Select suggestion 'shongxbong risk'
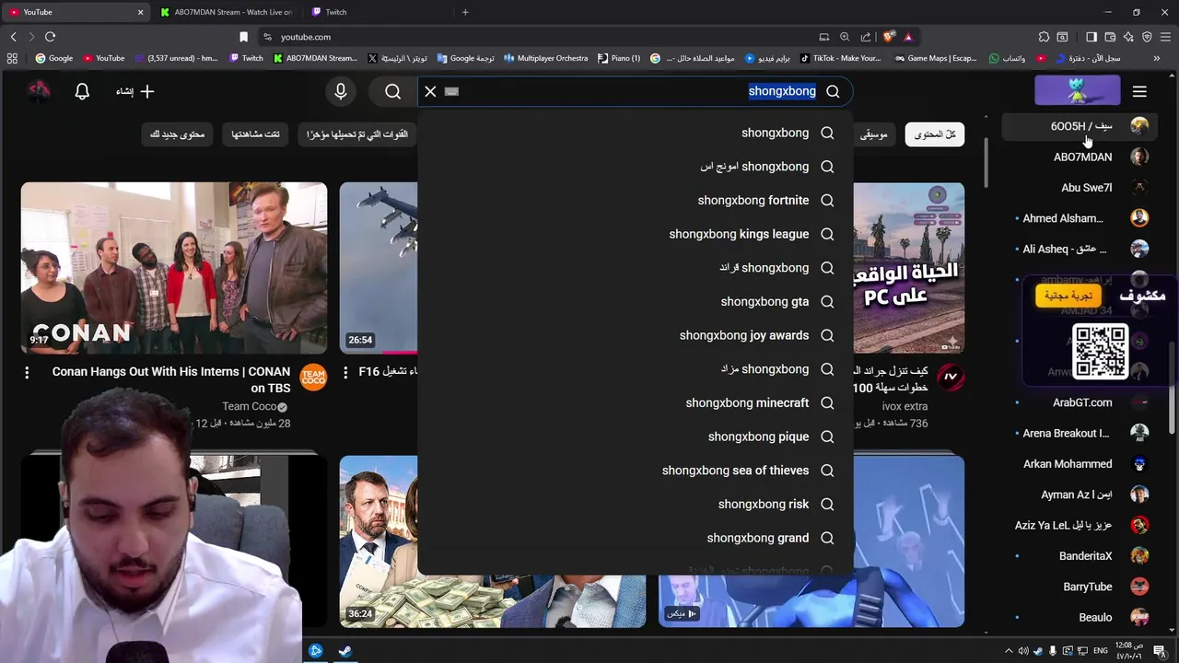The height and width of the screenshot is (663, 1179). tap(636, 504)
